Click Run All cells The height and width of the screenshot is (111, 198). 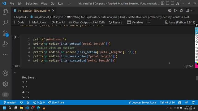pyautogui.click(x=58, y=22)
